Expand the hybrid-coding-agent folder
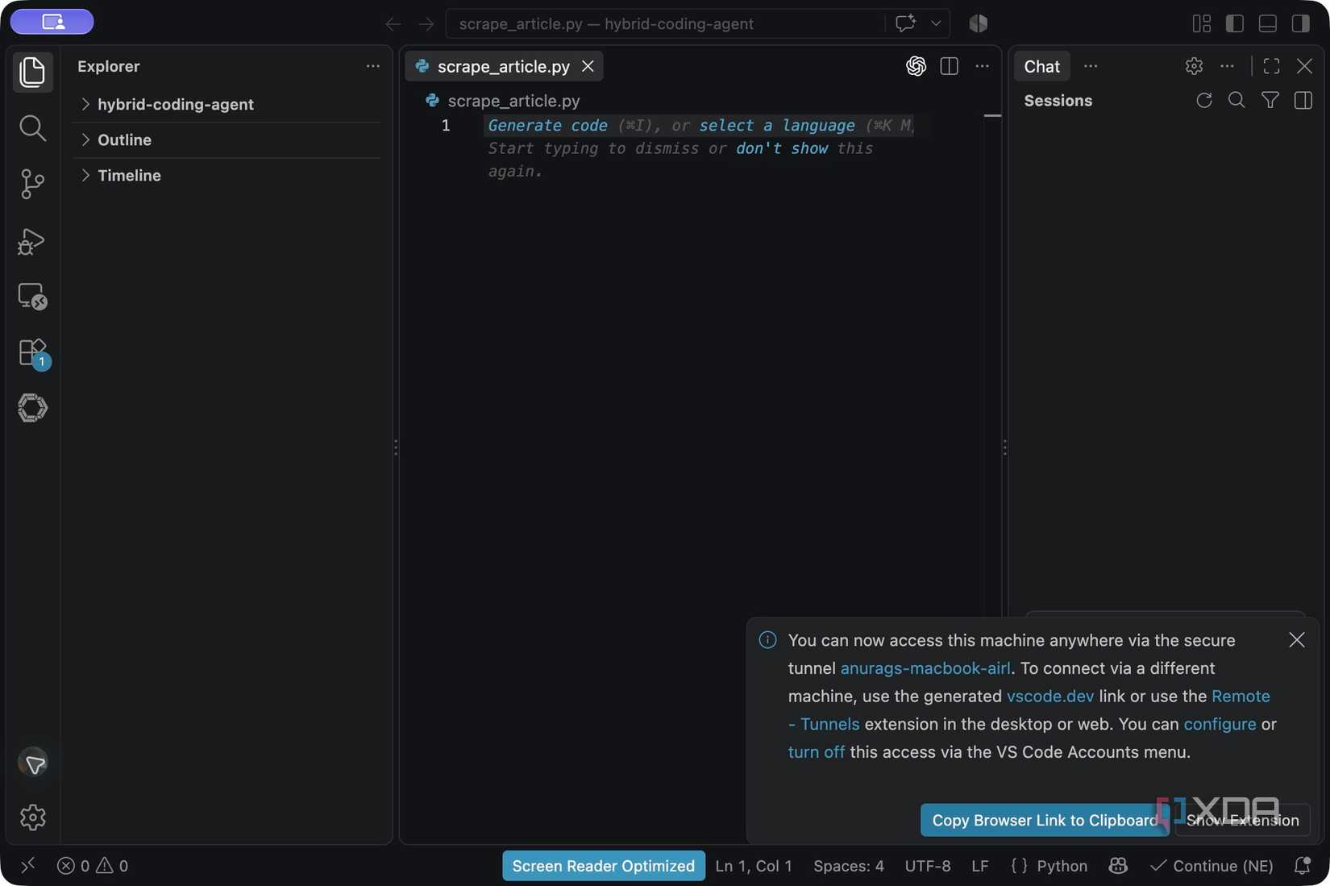The height and width of the screenshot is (886, 1330). point(227,104)
